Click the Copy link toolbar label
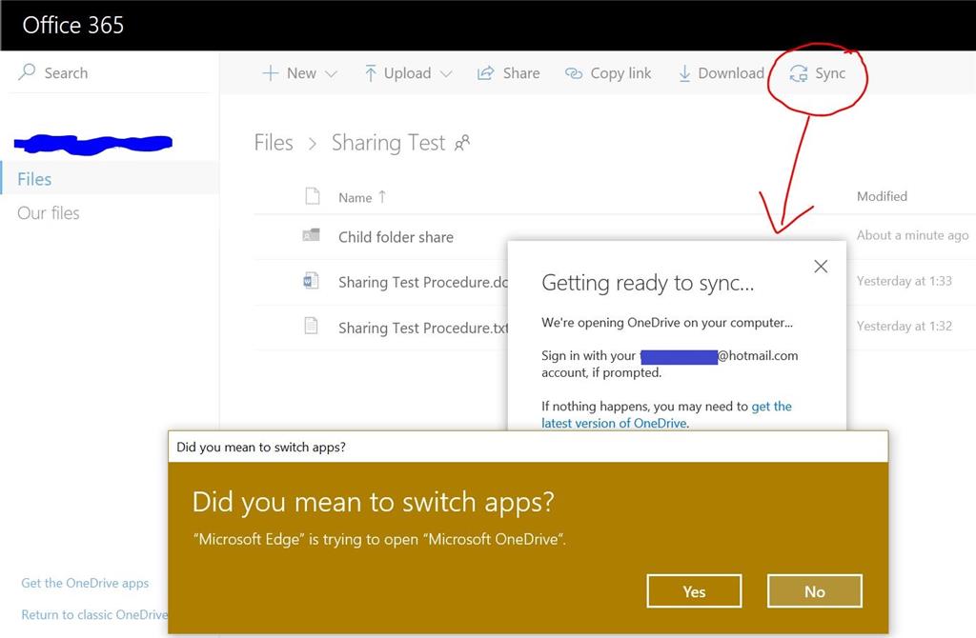976x638 pixels. point(620,73)
